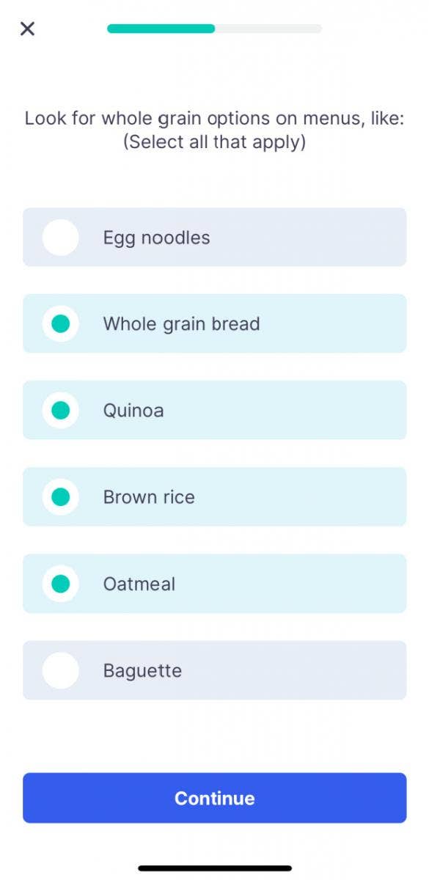The height and width of the screenshot is (880, 429).
Task: Deselect the Whole grain bread checkbox
Action: point(60,323)
